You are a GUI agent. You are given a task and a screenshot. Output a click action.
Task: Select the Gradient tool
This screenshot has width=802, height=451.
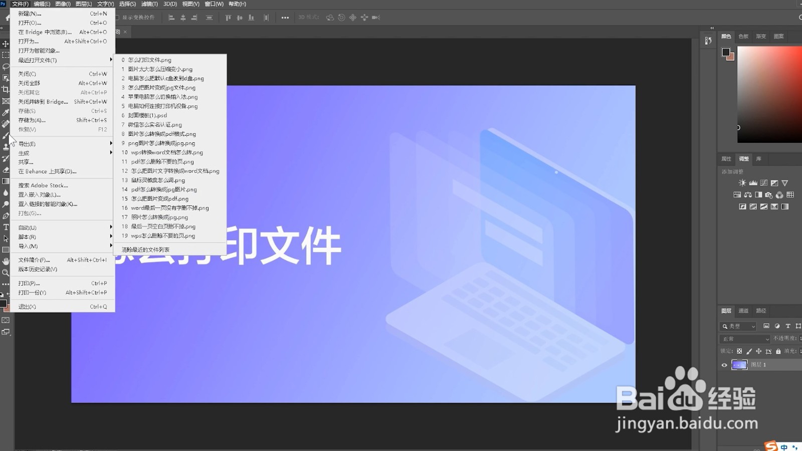point(6,181)
